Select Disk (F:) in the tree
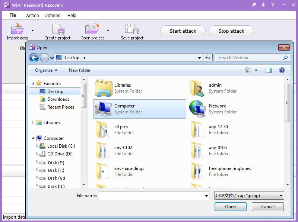The height and width of the screenshot is (222, 298). 52,170
